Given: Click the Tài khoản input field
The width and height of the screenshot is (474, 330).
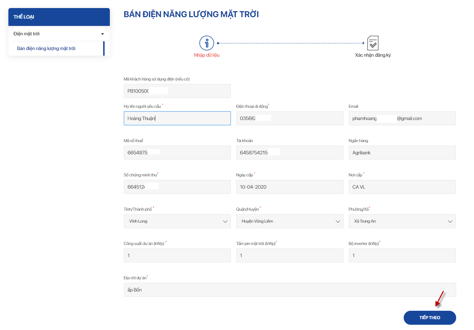Looking at the screenshot, I should (289, 153).
